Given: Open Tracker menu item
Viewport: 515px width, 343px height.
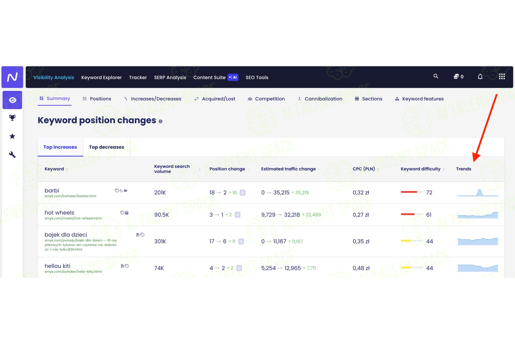Looking at the screenshot, I should click(x=138, y=78).
